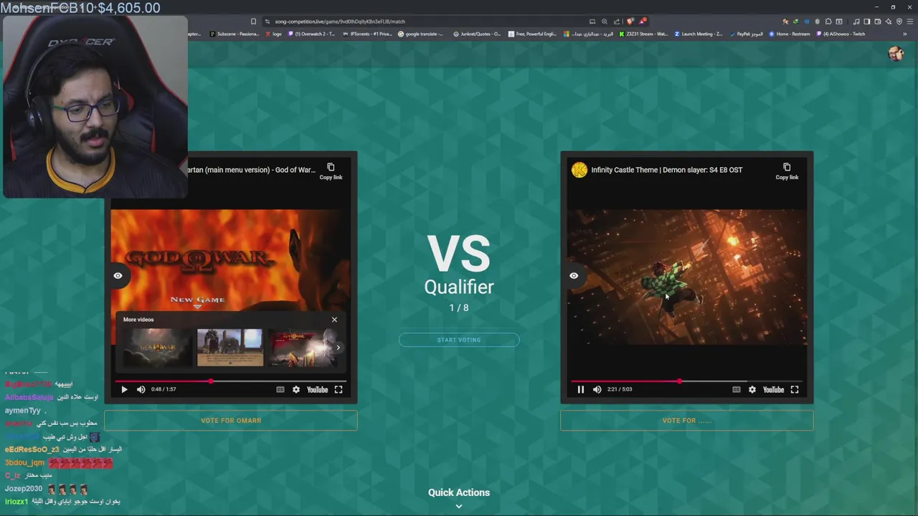Open settings gear of God of War video
The image size is (918, 516).
296,390
